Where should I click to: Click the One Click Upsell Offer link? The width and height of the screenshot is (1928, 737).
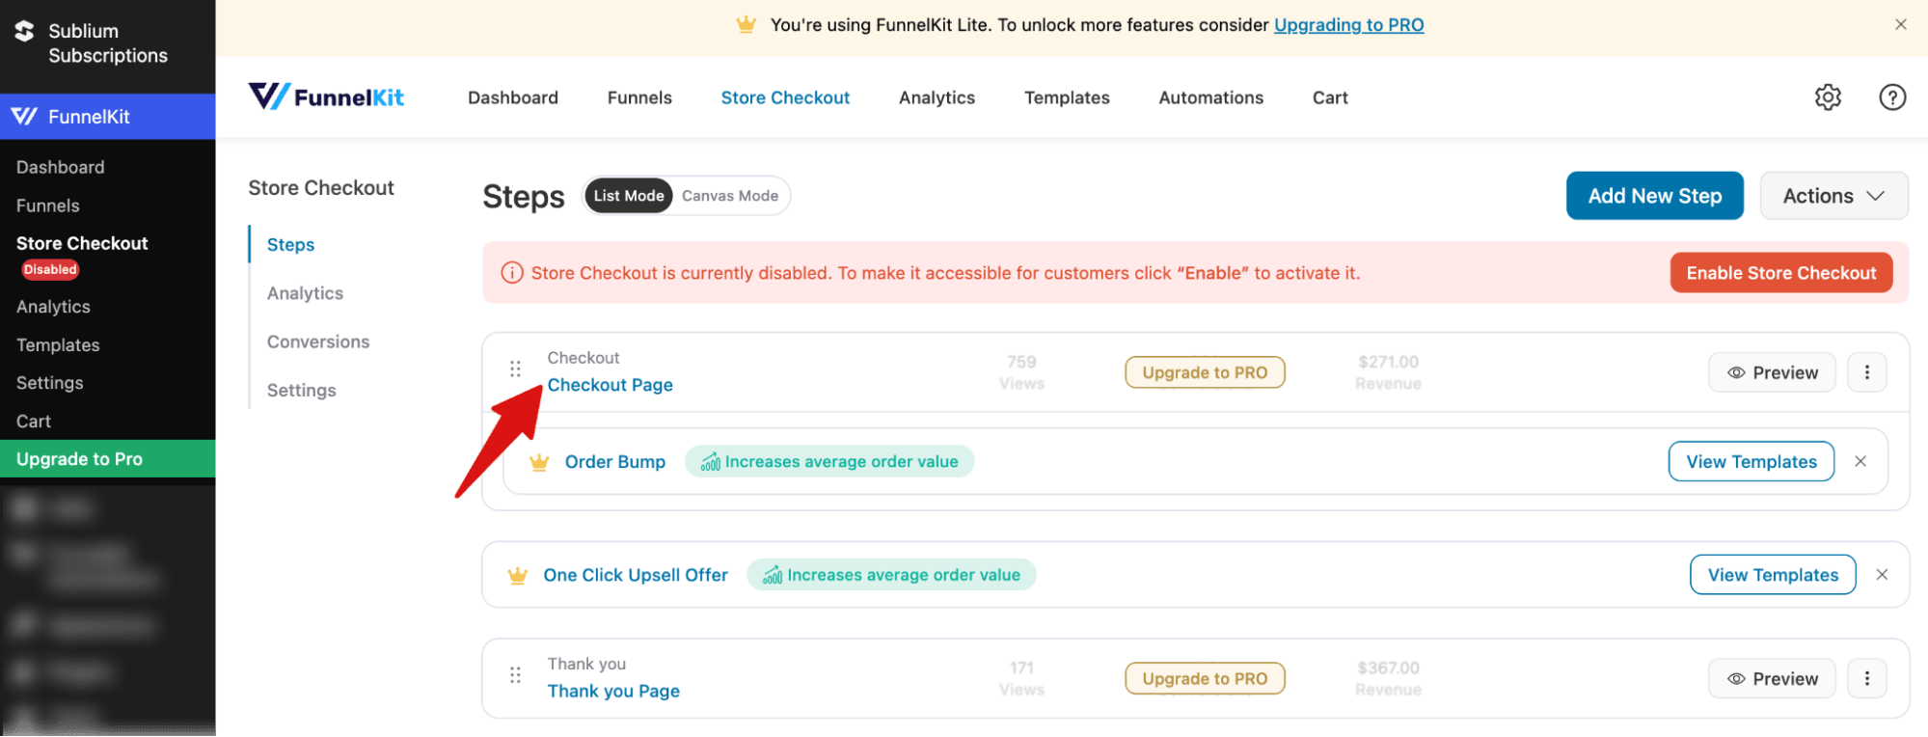tap(636, 575)
